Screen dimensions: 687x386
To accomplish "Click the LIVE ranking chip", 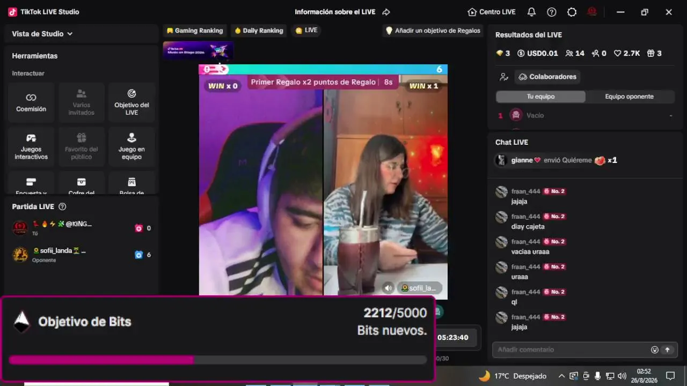I will [x=306, y=31].
